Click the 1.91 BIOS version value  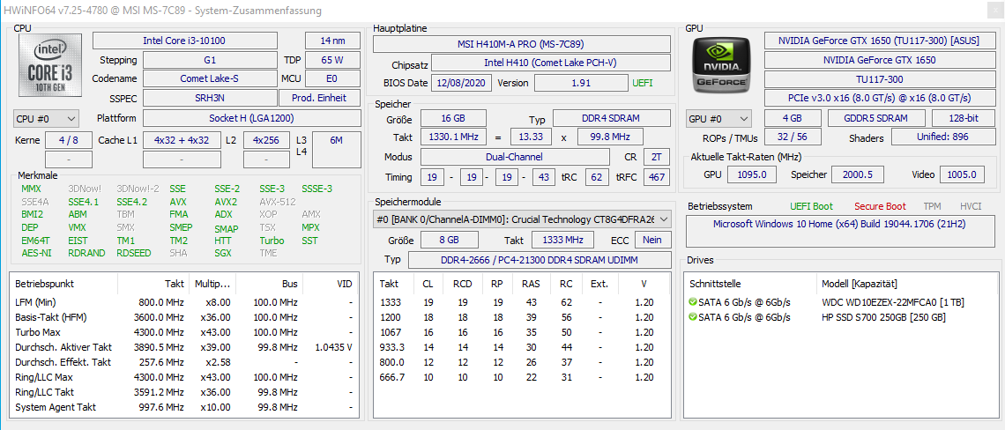coord(581,83)
